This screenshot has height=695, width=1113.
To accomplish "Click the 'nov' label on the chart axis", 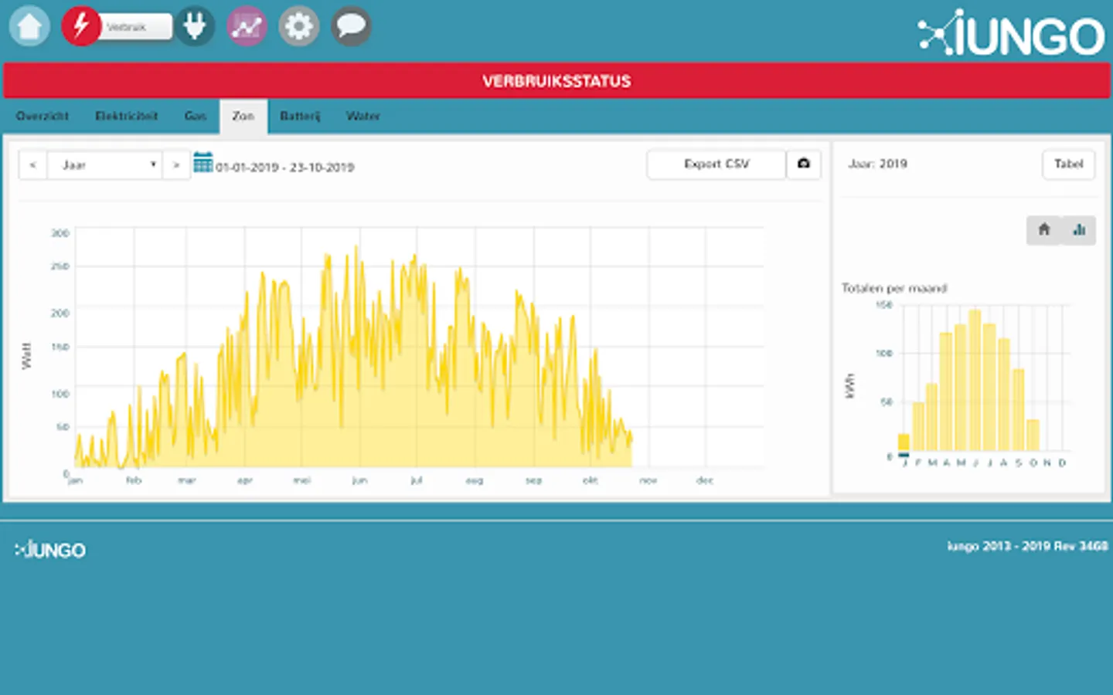I will (648, 480).
